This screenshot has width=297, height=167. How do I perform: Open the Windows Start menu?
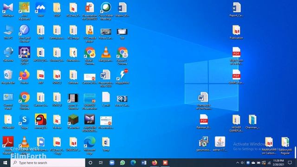point(5,163)
